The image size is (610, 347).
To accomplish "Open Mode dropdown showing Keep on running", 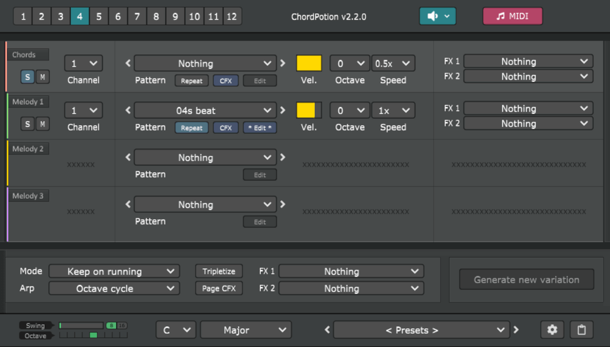I will click(x=114, y=271).
